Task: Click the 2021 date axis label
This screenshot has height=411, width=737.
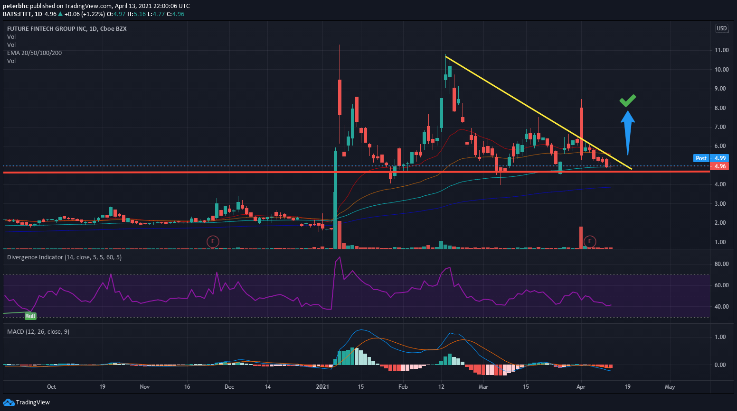Action: pos(322,387)
